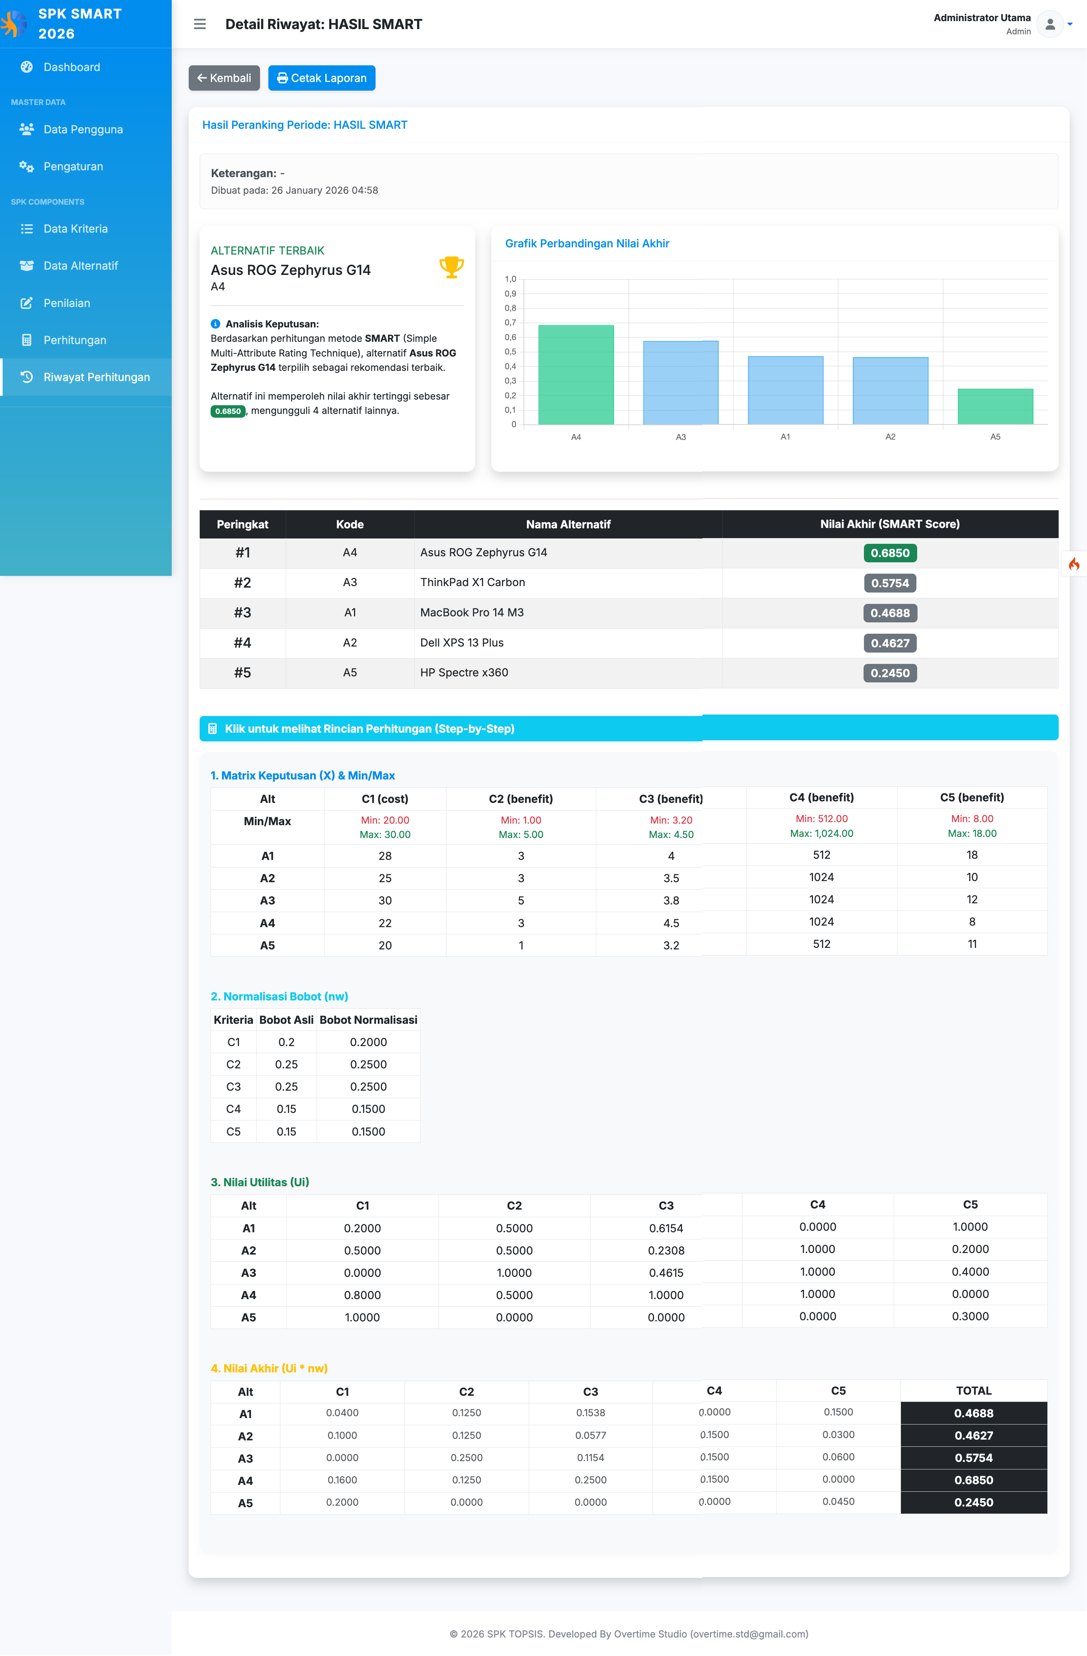Click HP Spectre x360 in table
The width and height of the screenshot is (1087, 1656).
(464, 672)
